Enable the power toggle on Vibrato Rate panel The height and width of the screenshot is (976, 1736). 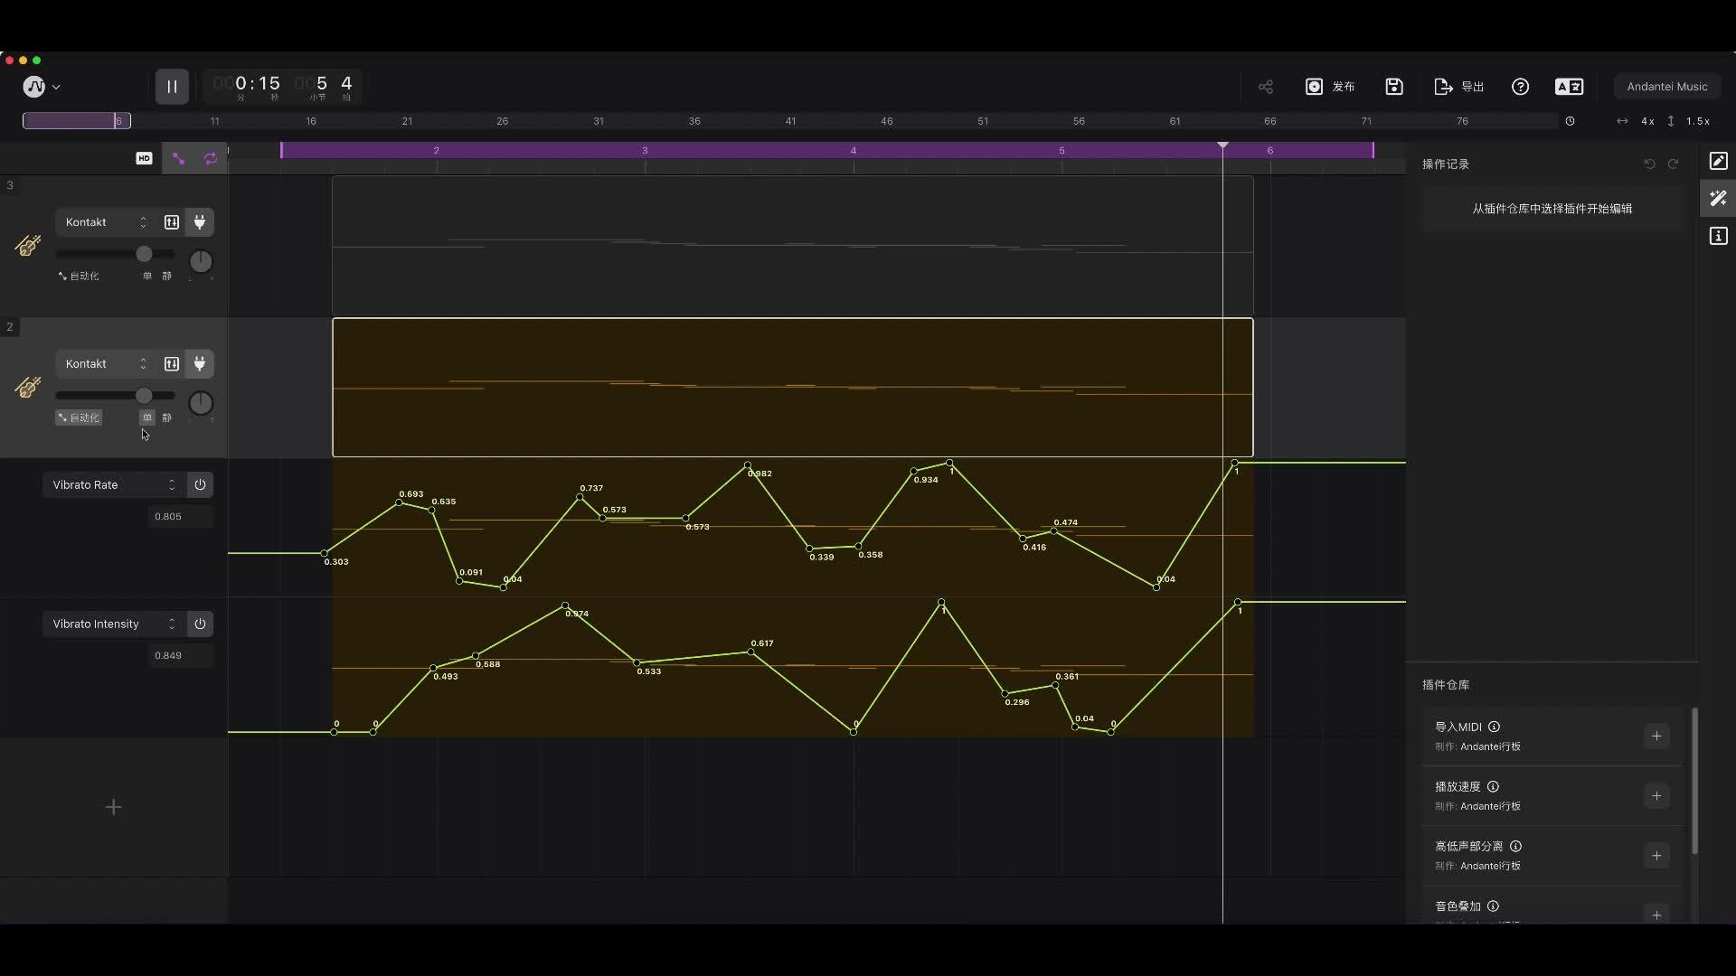199,484
